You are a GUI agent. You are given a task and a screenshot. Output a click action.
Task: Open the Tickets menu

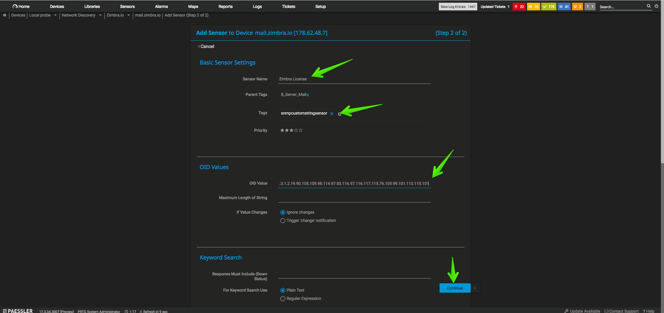coord(288,7)
